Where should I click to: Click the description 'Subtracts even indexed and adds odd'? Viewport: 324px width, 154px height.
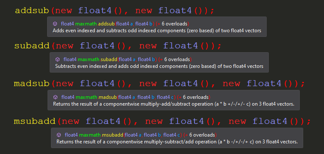pyautogui.click(x=159, y=67)
